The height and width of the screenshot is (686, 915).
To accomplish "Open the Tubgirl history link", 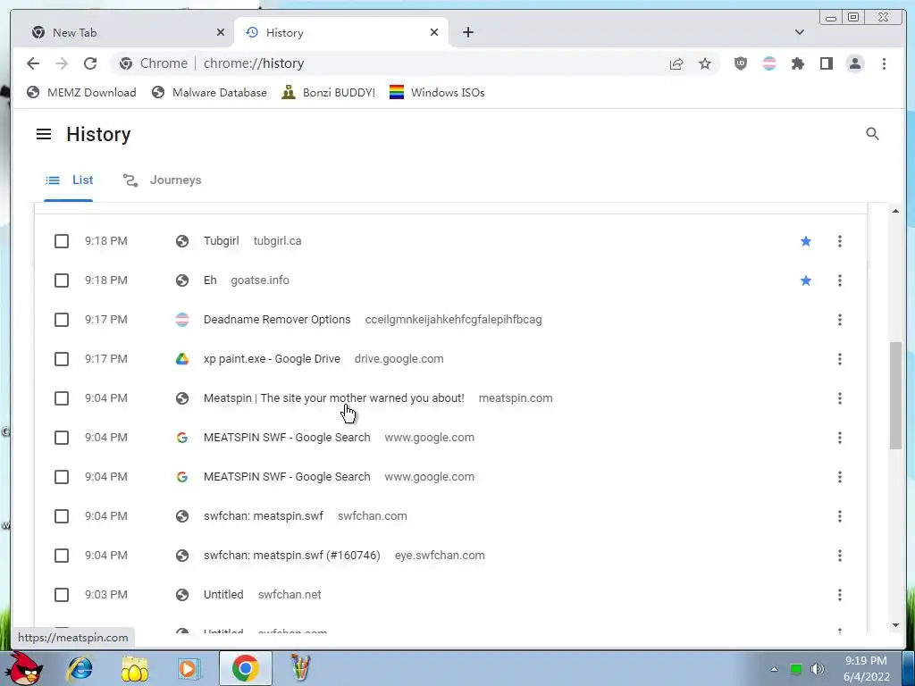I will 222,241.
